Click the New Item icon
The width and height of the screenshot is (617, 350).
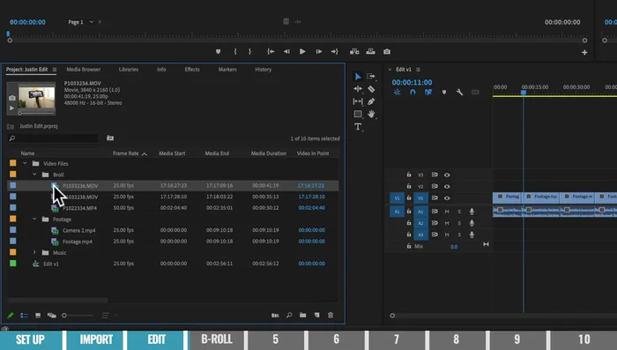point(316,316)
